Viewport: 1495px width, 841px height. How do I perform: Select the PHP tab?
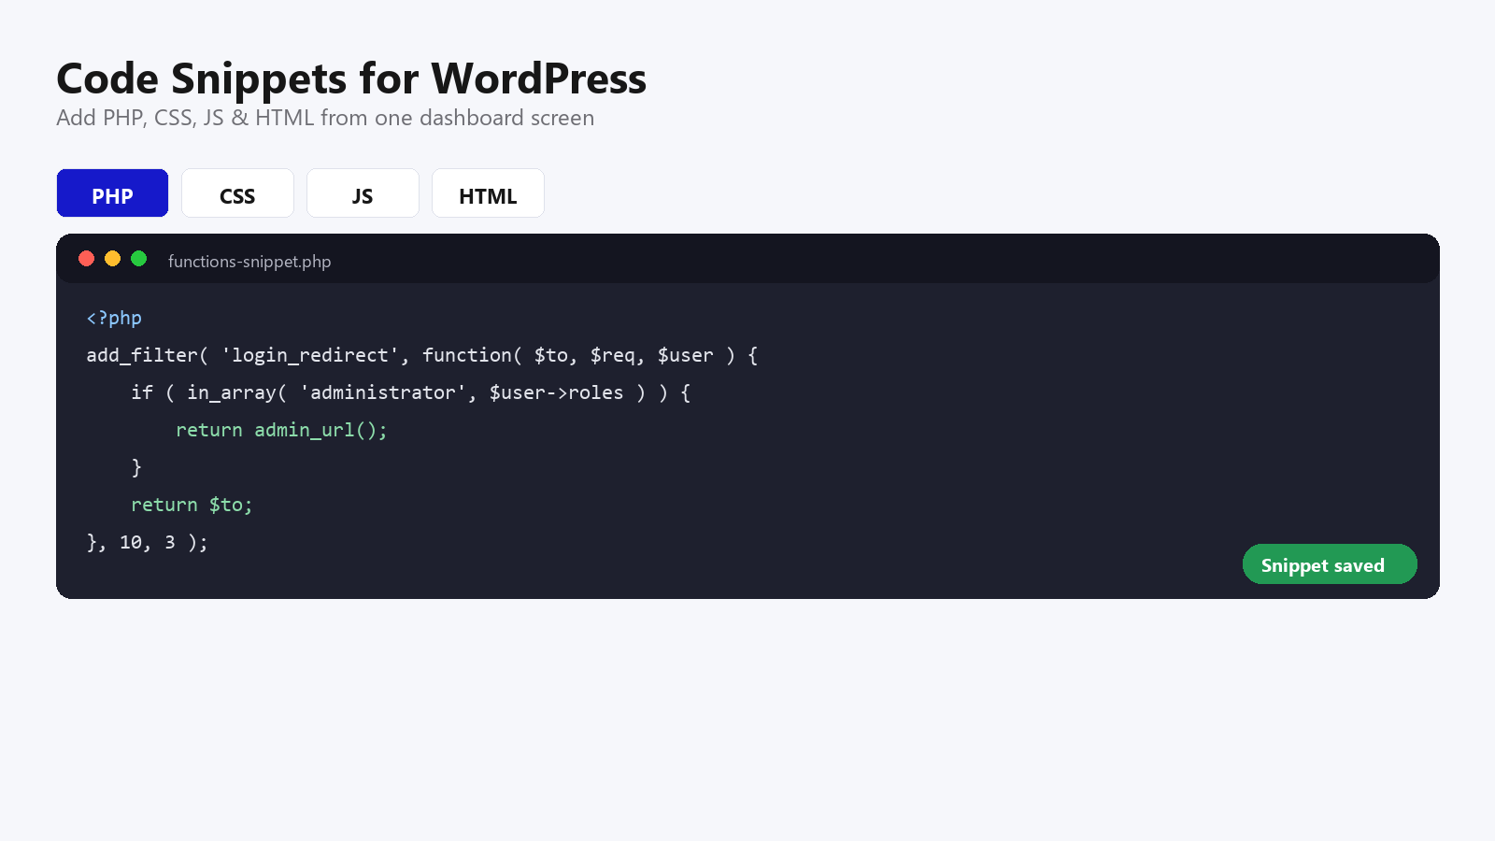[112, 193]
